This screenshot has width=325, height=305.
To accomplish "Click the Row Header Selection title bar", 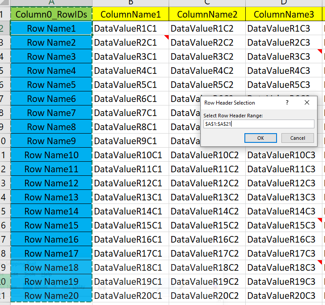I will pyautogui.click(x=238, y=102).
